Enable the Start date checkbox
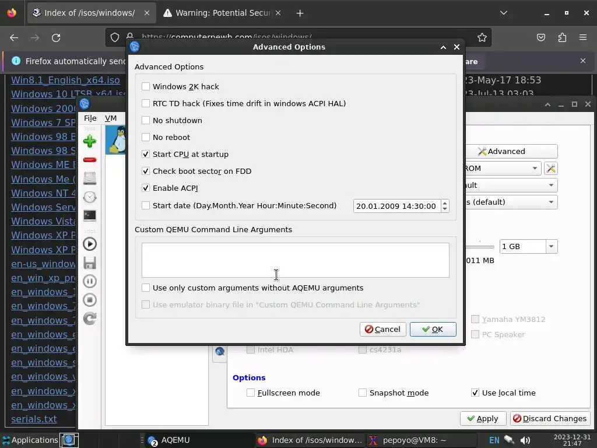Image resolution: width=597 pixels, height=448 pixels. [x=145, y=206]
